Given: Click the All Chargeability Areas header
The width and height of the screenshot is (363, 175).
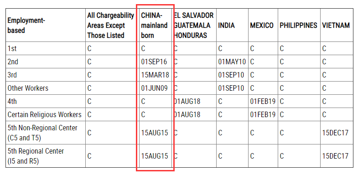Looking at the screenshot, I should 111,26.
